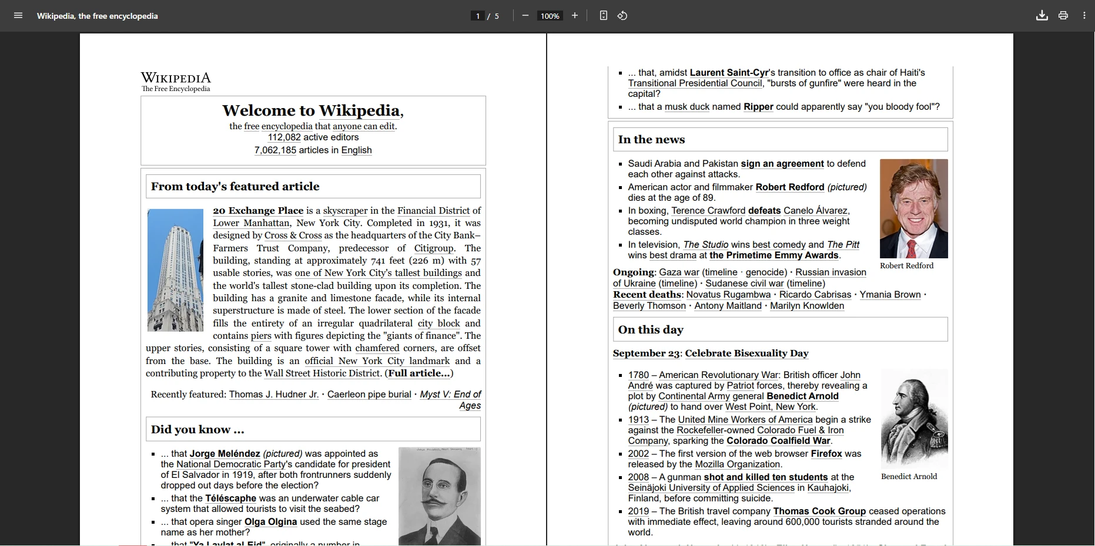Open the 20 Exchange Place link
The width and height of the screenshot is (1095, 546).
click(258, 211)
